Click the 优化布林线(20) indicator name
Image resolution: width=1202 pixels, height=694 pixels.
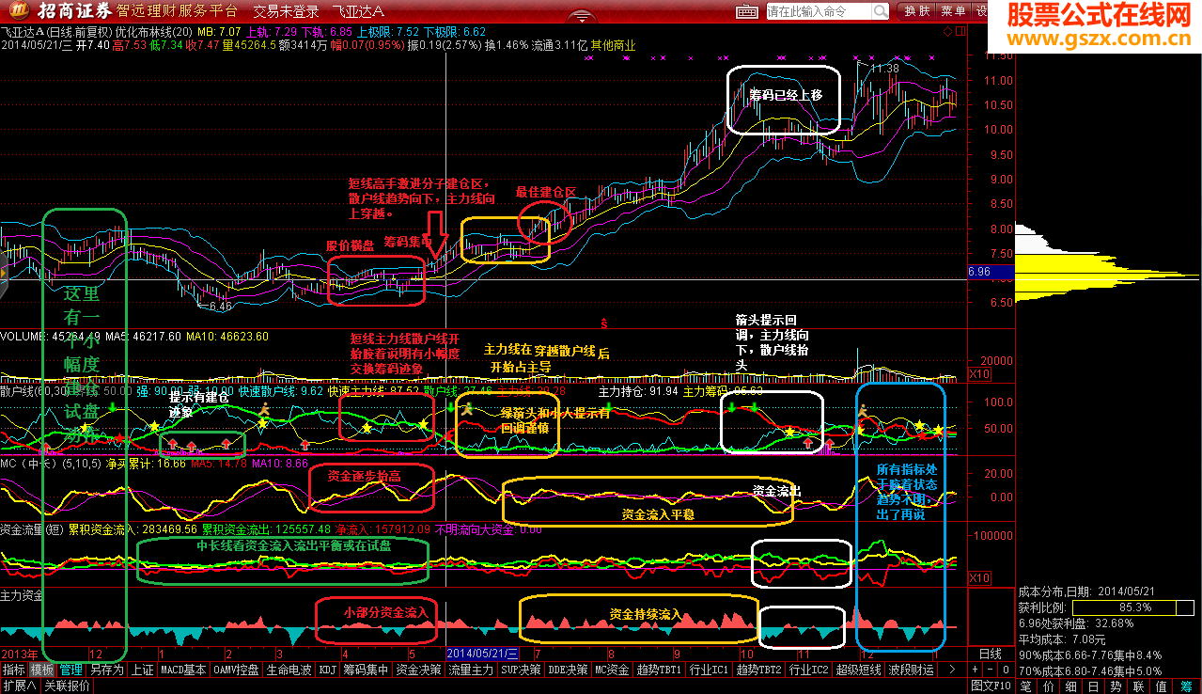[155, 31]
